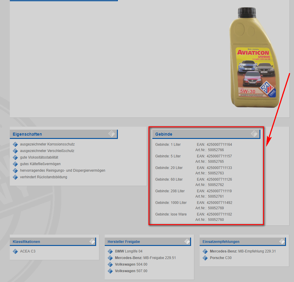Click EAN number 4250007711126

219,179
